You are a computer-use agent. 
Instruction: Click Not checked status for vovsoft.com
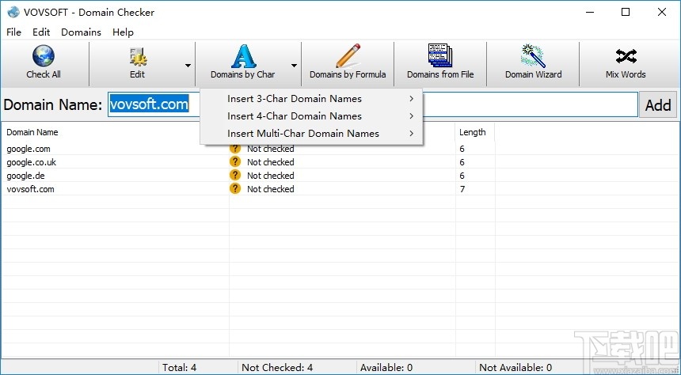click(271, 189)
